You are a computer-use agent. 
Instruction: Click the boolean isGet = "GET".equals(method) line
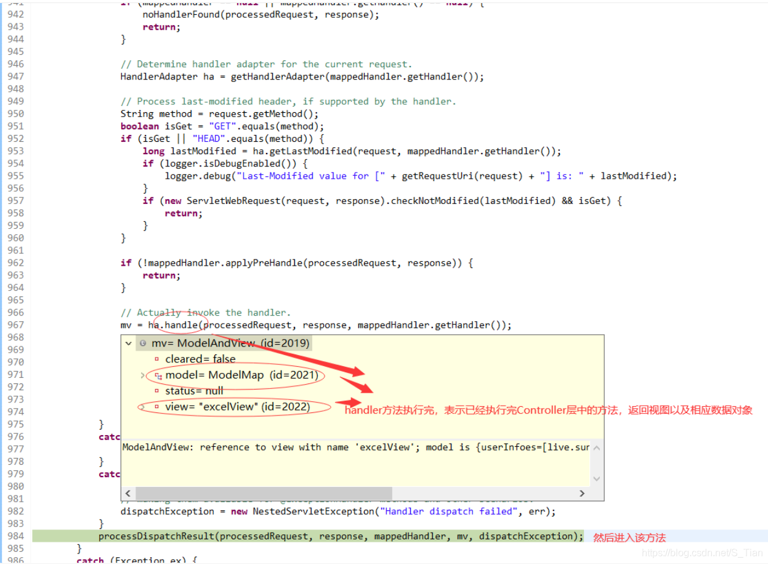[222, 126]
